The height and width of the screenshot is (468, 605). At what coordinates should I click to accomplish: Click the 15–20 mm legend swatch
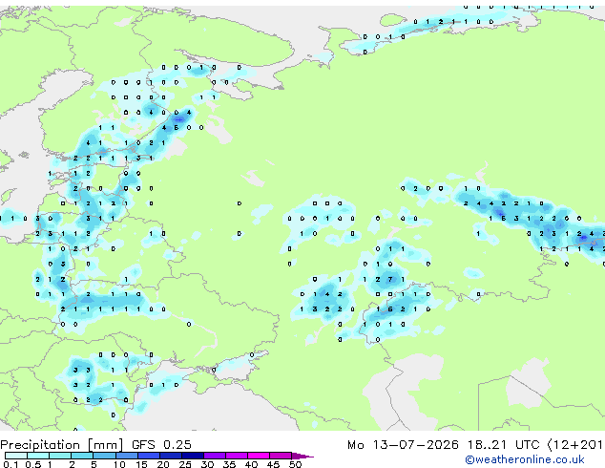(x=149, y=456)
